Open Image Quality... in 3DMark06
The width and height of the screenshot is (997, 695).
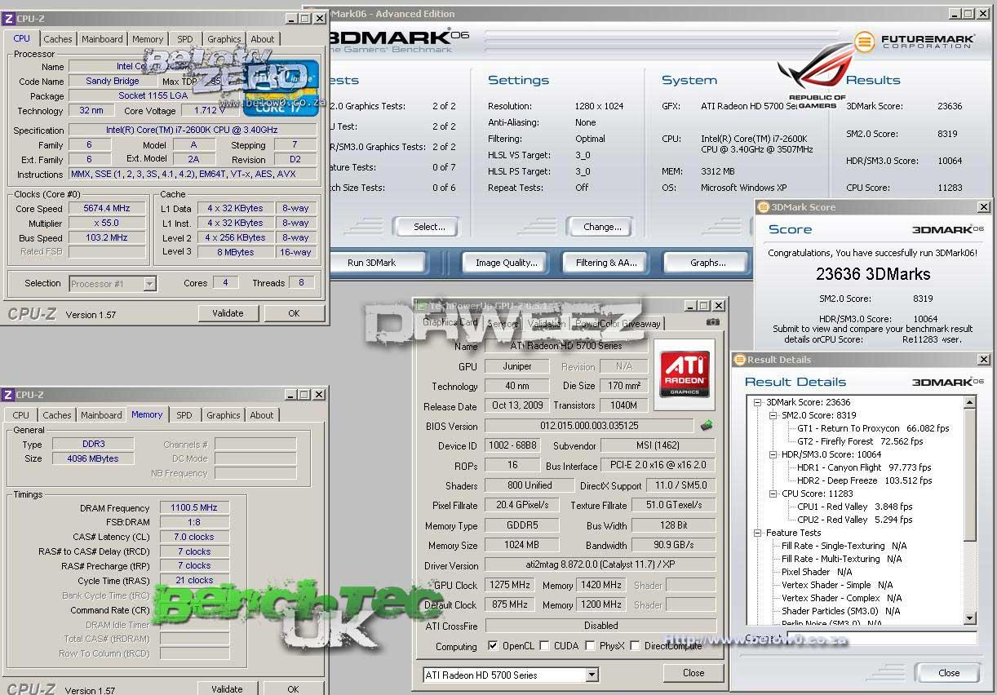click(507, 263)
